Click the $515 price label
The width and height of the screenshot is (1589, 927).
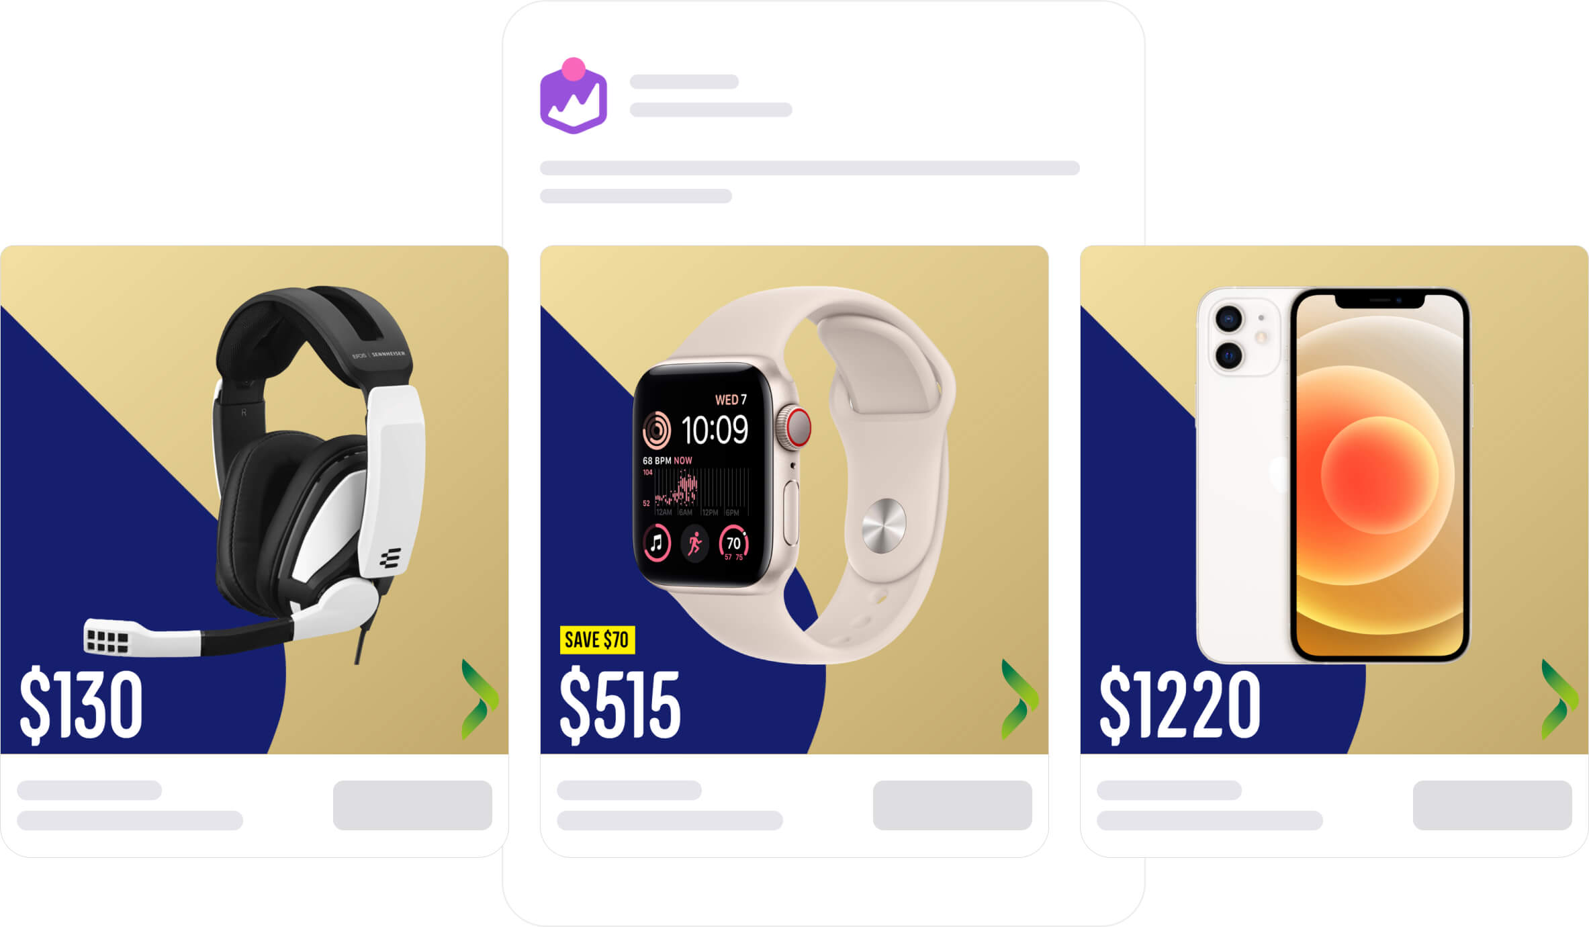click(x=620, y=705)
